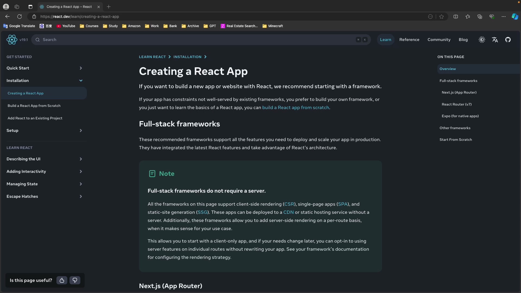Bookmark this page with the star icon
This screenshot has height=293, width=521.
pyautogui.click(x=441, y=17)
